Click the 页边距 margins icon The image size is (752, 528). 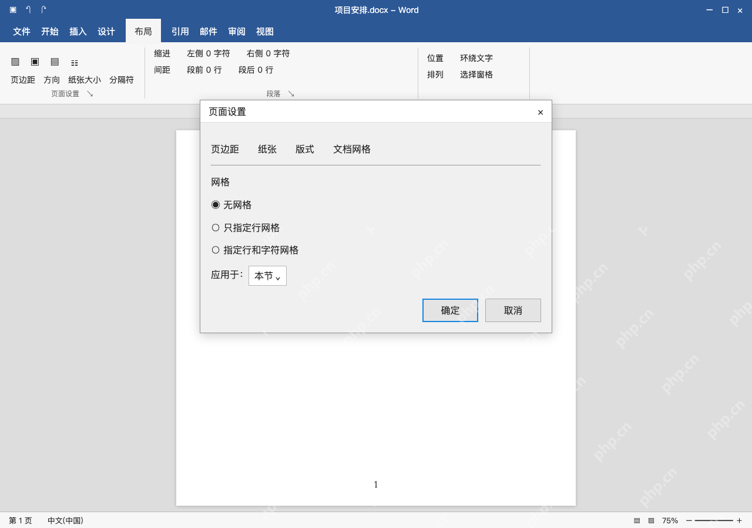coord(15,62)
